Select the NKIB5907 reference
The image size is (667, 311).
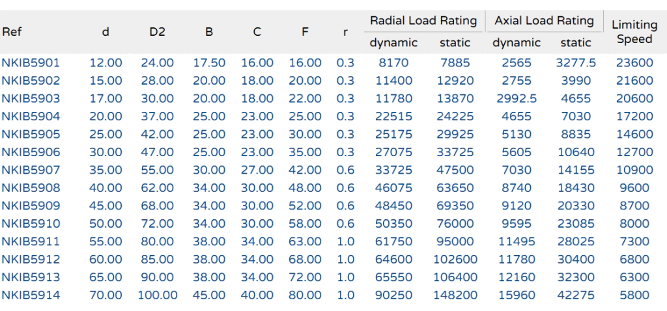[x=31, y=170]
